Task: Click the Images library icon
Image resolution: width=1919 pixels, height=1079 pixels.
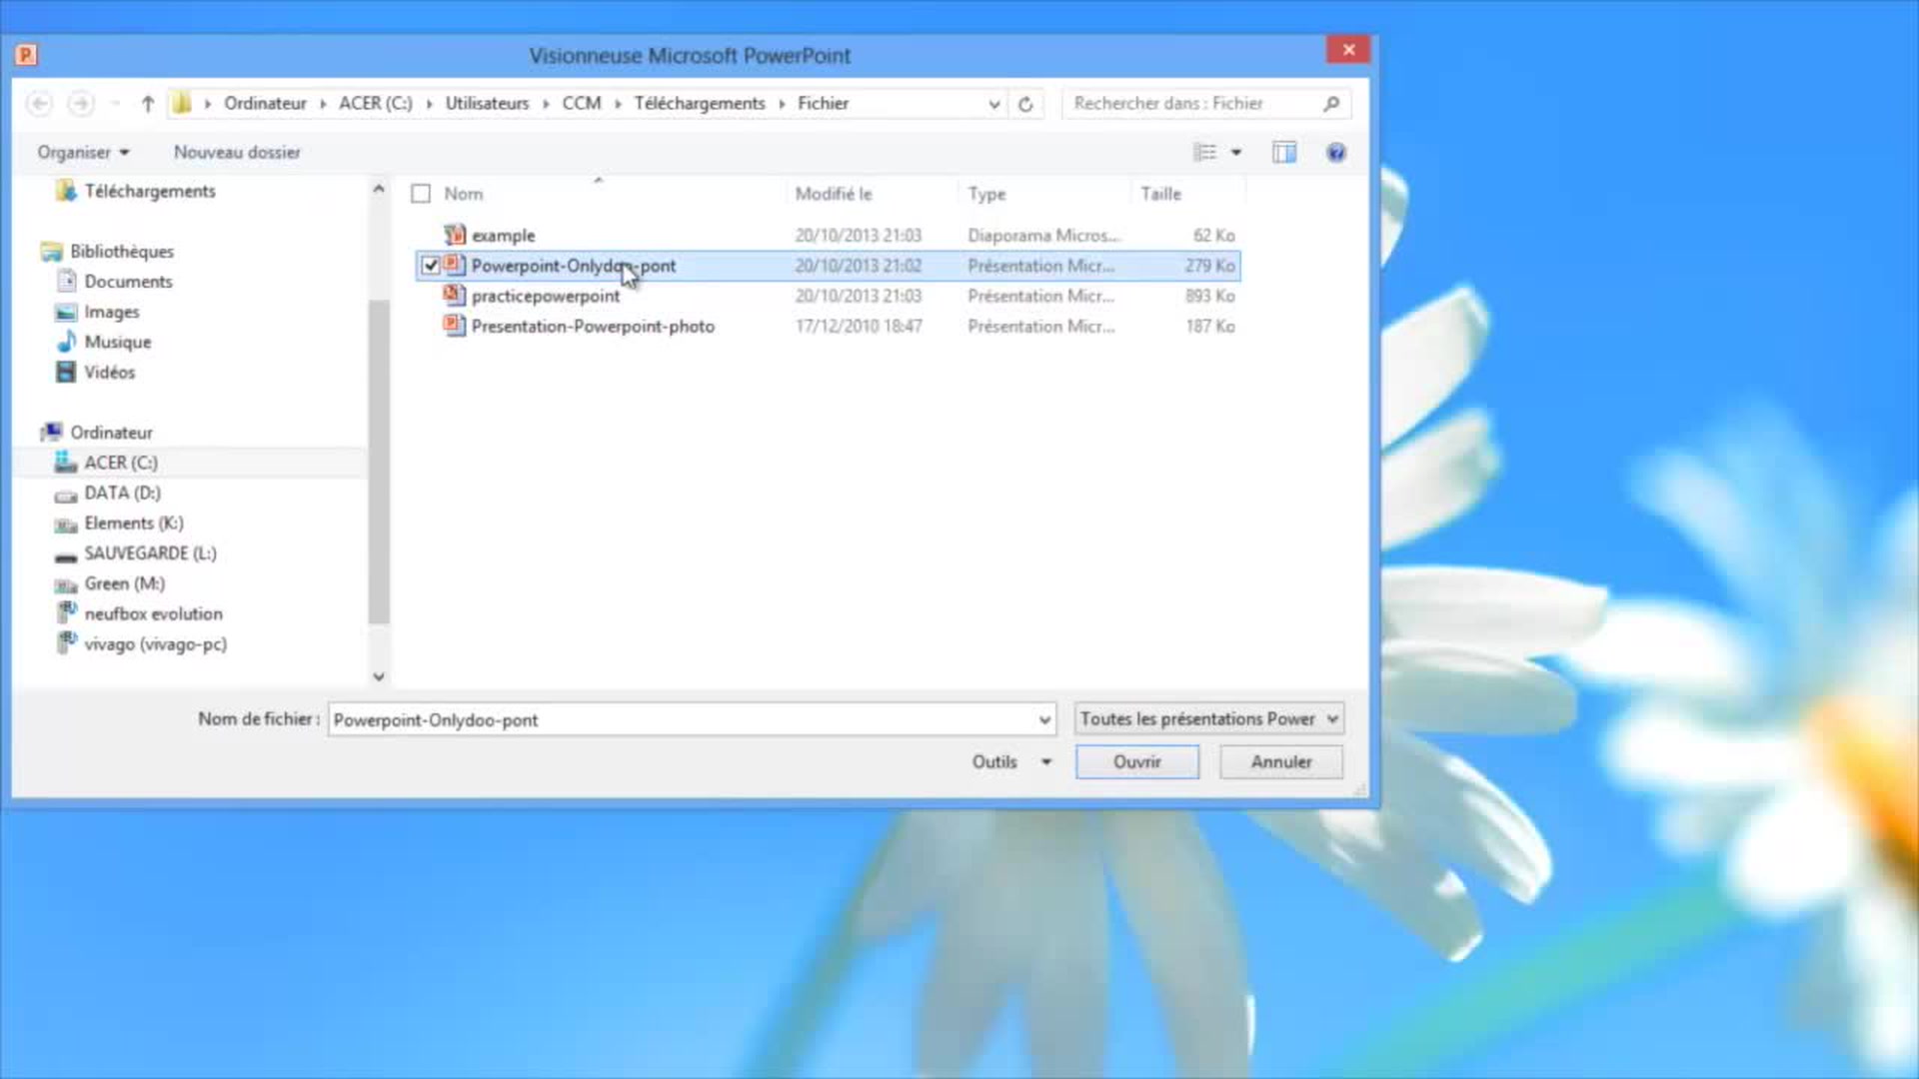Action: tap(66, 312)
